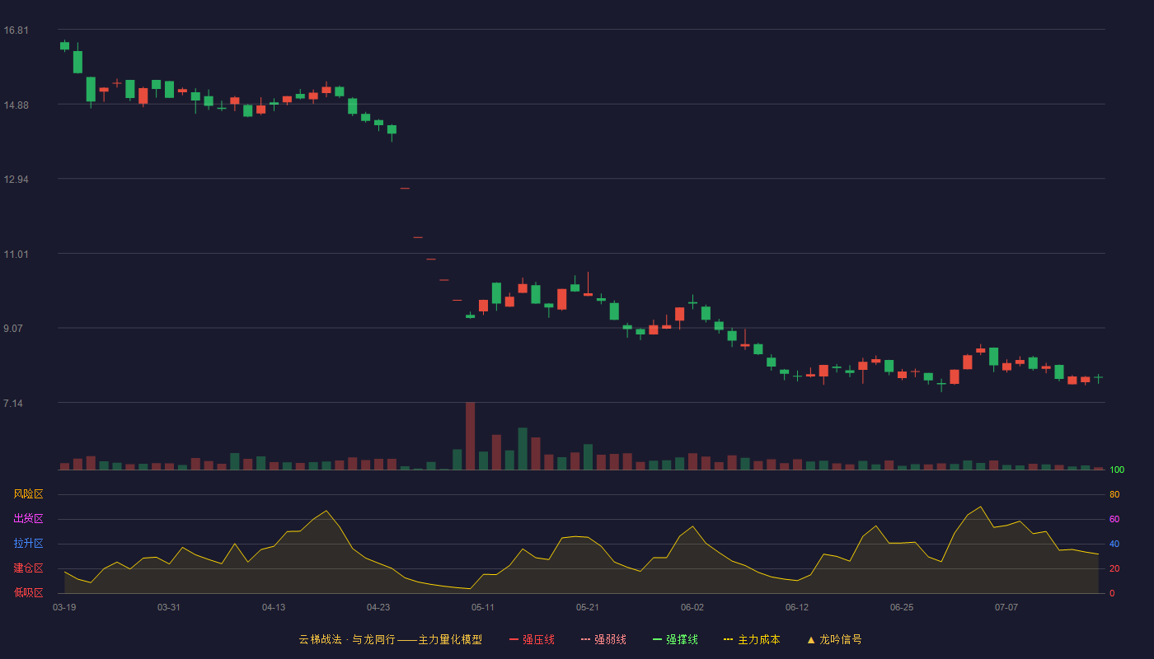The image size is (1154, 659).
Task: Click the 拉升区 zone label
Action: coord(28,544)
